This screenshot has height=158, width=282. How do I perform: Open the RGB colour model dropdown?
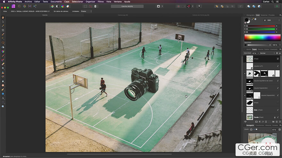273,20
